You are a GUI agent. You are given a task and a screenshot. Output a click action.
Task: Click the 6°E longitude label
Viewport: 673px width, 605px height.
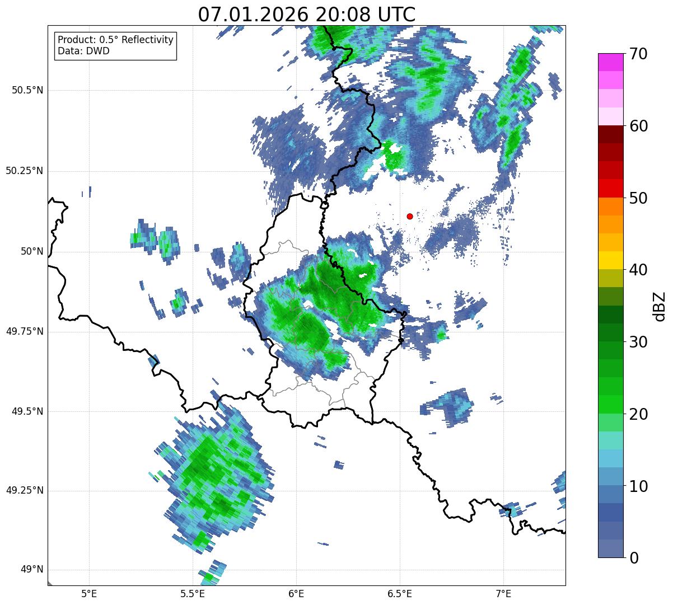296,593
